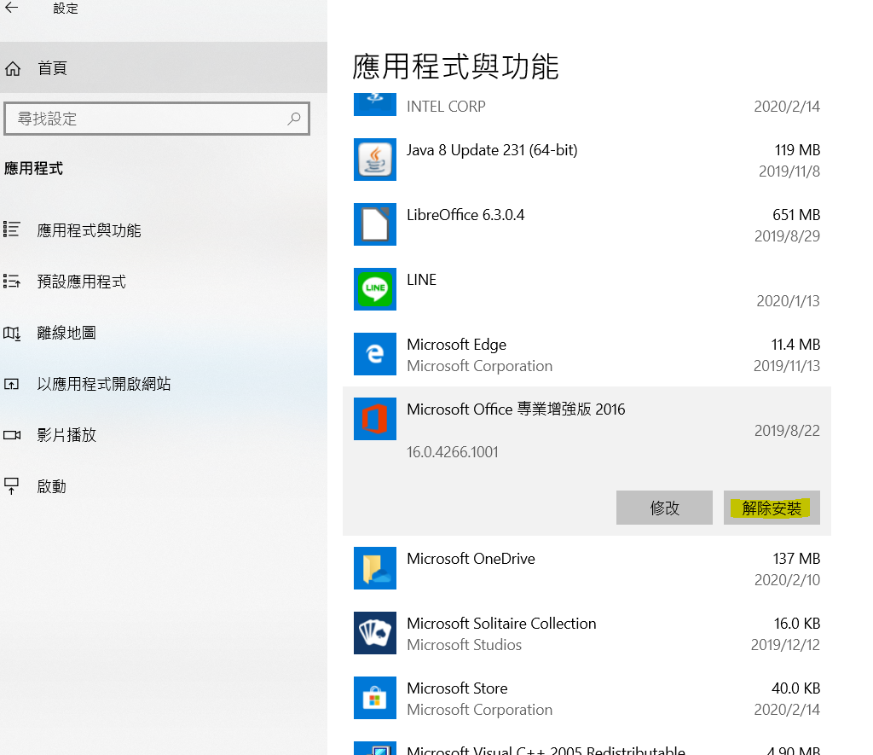Click the back arrow in Settings header
873x755 pixels.
(12, 7)
